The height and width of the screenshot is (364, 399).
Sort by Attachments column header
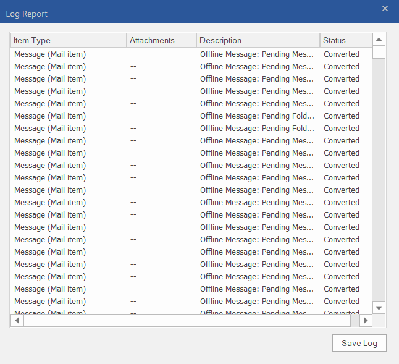pyautogui.click(x=161, y=40)
